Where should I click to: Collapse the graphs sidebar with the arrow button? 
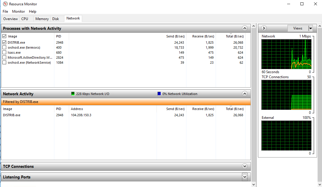pos(263,28)
